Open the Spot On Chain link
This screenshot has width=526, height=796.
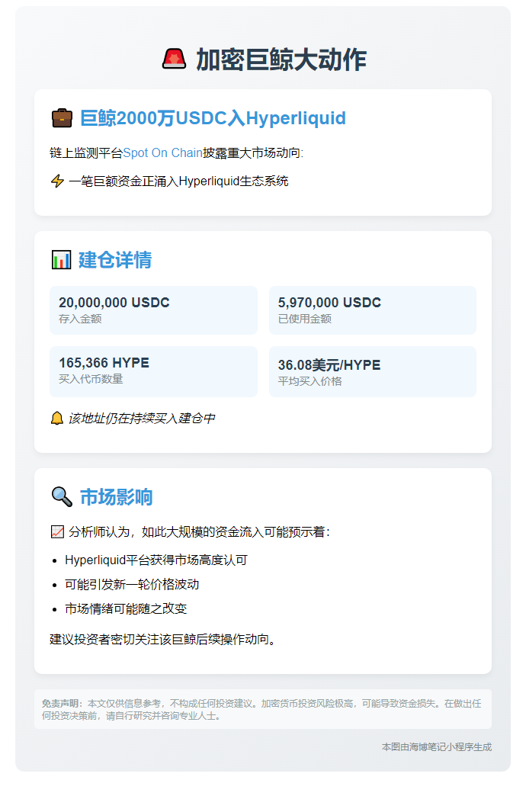162,152
